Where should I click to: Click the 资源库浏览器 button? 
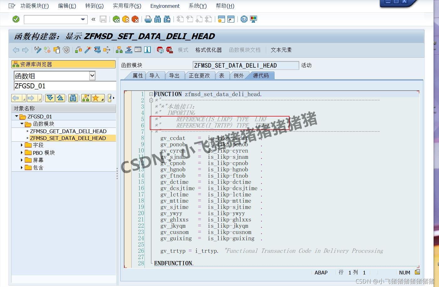tap(64, 64)
